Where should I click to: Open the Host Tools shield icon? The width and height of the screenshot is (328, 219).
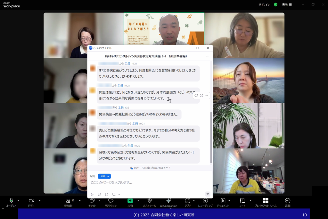pyautogui.click(x=149, y=201)
